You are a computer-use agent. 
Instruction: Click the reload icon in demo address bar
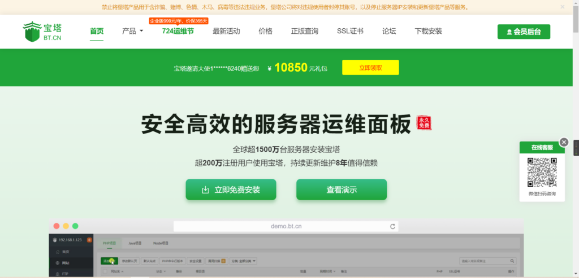(x=392, y=226)
